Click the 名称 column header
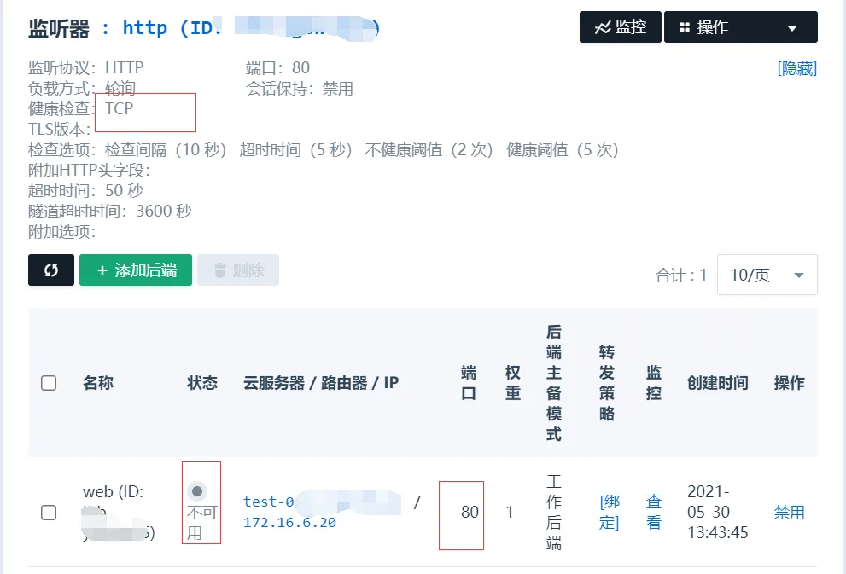Viewport: 846px width, 574px height. pos(98,383)
